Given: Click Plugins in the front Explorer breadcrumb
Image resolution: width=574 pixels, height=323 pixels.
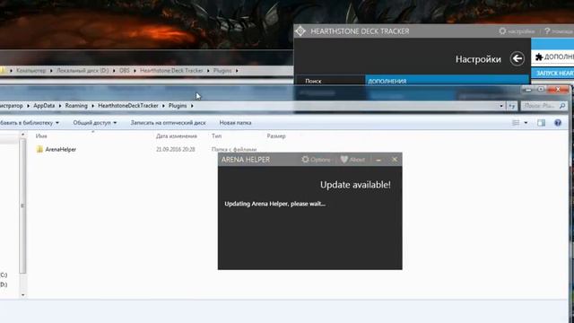Looking at the screenshot, I should click(178, 106).
